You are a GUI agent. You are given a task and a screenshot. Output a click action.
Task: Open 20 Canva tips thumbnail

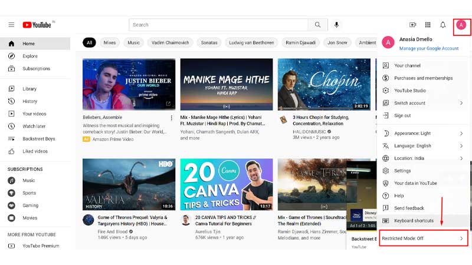(227, 184)
